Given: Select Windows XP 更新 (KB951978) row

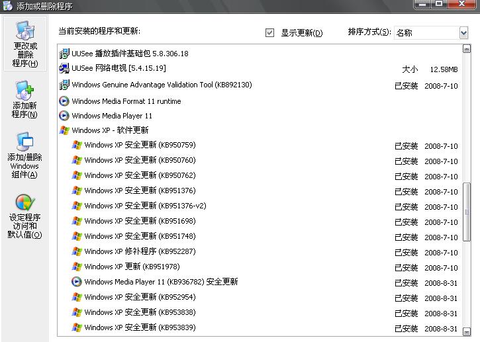Looking at the screenshot, I should [260, 267].
